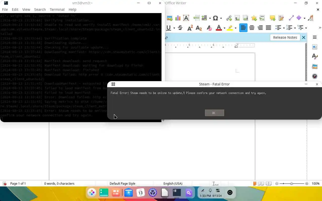Open the Outline format dropdown arrow
The height and width of the screenshot is (201, 322).
point(306,28)
